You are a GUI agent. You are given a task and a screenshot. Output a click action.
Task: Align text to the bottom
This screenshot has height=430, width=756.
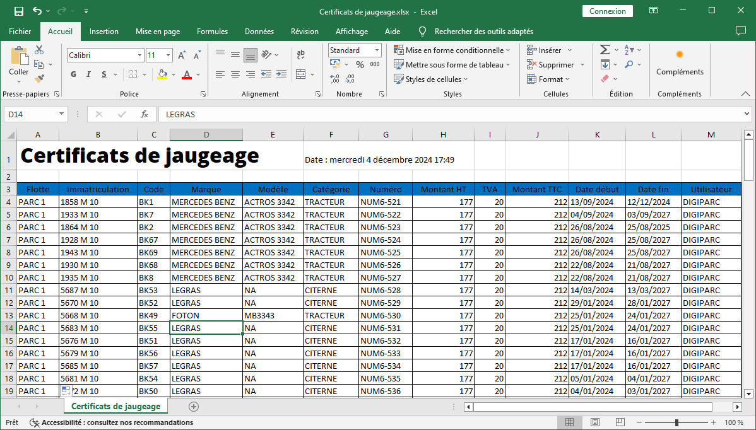[251, 55]
